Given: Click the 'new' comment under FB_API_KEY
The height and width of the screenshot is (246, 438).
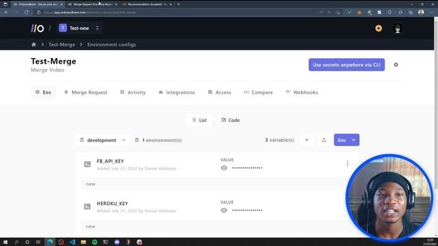Looking at the screenshot, I should click(90, 184).
